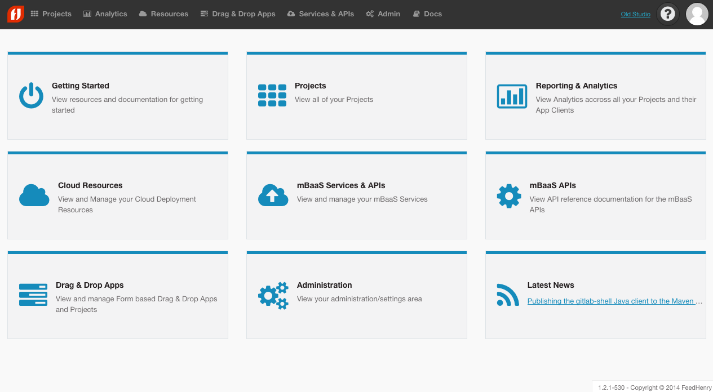Click the Getting Started card title

pos(81,86)
